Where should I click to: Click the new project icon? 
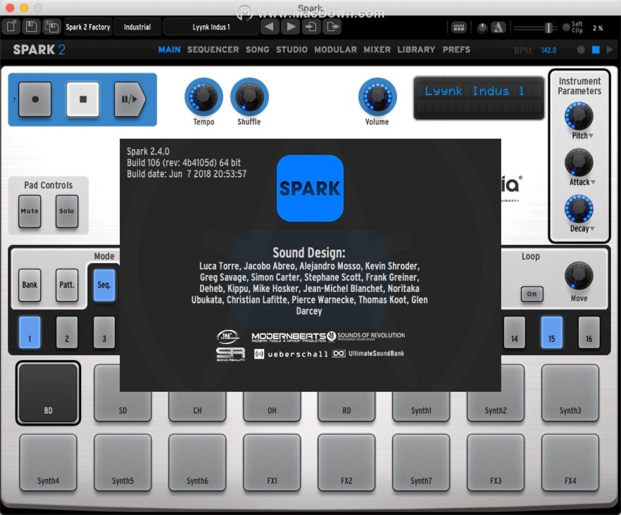[11, 27]
